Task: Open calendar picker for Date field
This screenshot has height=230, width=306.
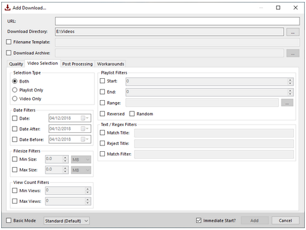Action: pyautogui.click(x=85, y=118)
